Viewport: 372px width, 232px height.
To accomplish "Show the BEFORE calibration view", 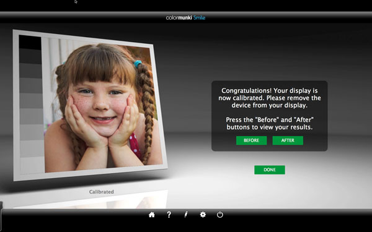I will [252, 140].
